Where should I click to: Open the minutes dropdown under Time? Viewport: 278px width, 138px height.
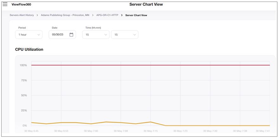coord(124,35)
